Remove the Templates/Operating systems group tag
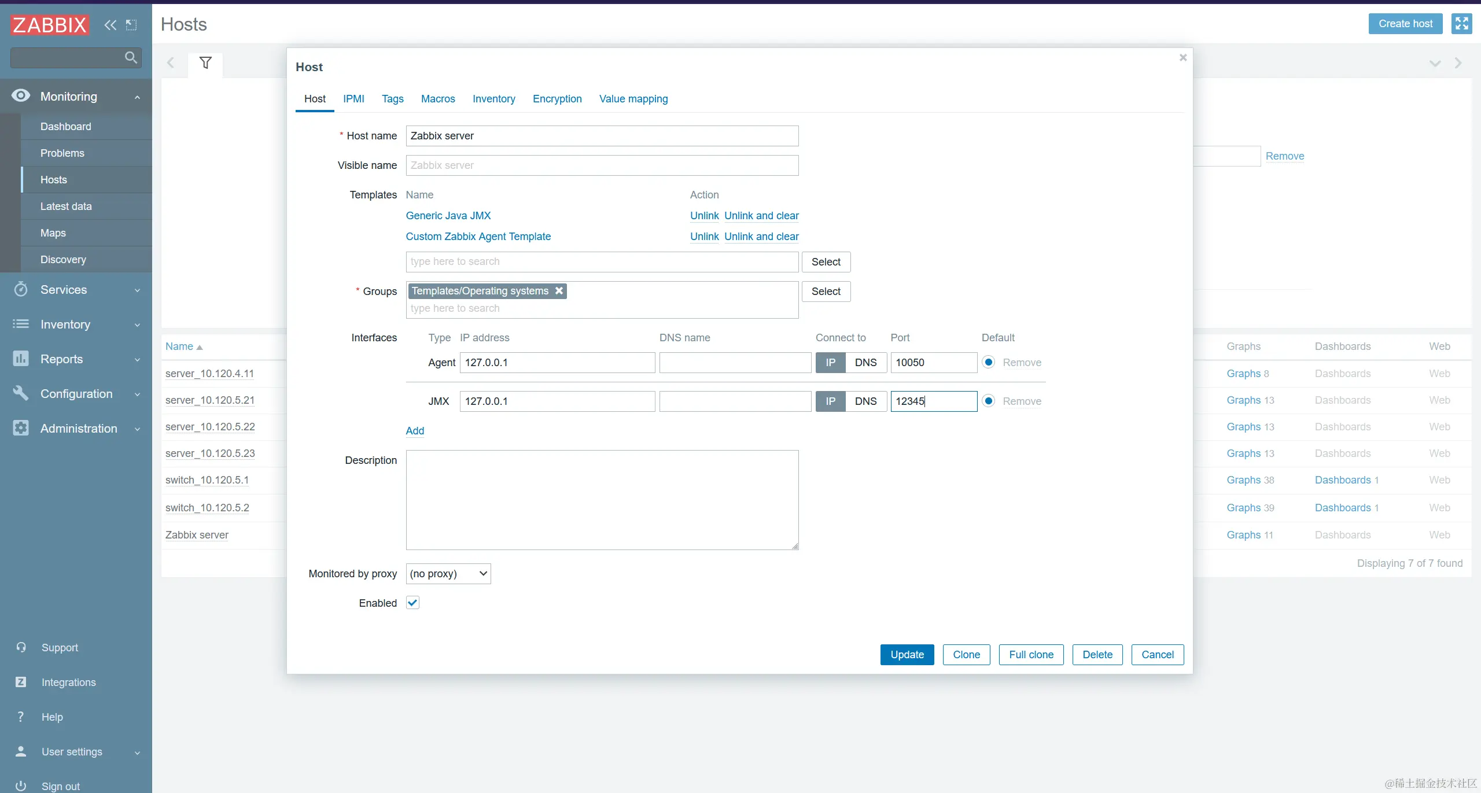Image resolution: width=1481 pixels, height=793 pixels. 559,291
